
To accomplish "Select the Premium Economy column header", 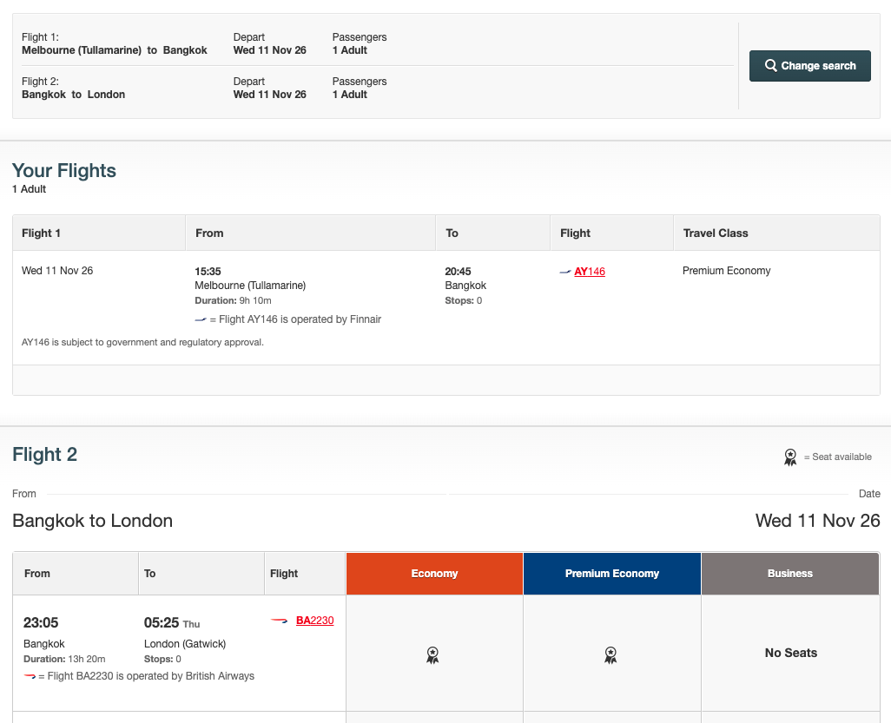I will (x=611, y=573).
